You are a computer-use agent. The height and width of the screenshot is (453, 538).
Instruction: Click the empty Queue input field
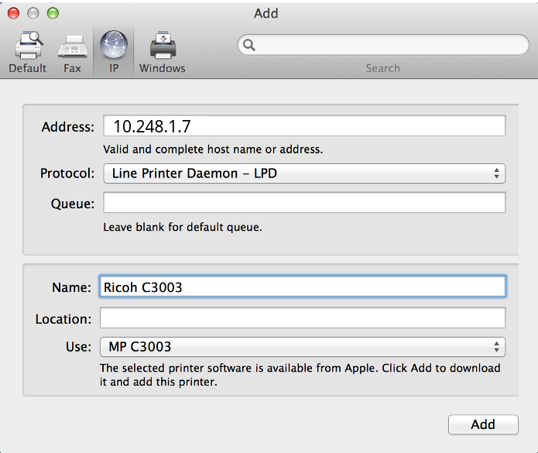pos(304,202)
